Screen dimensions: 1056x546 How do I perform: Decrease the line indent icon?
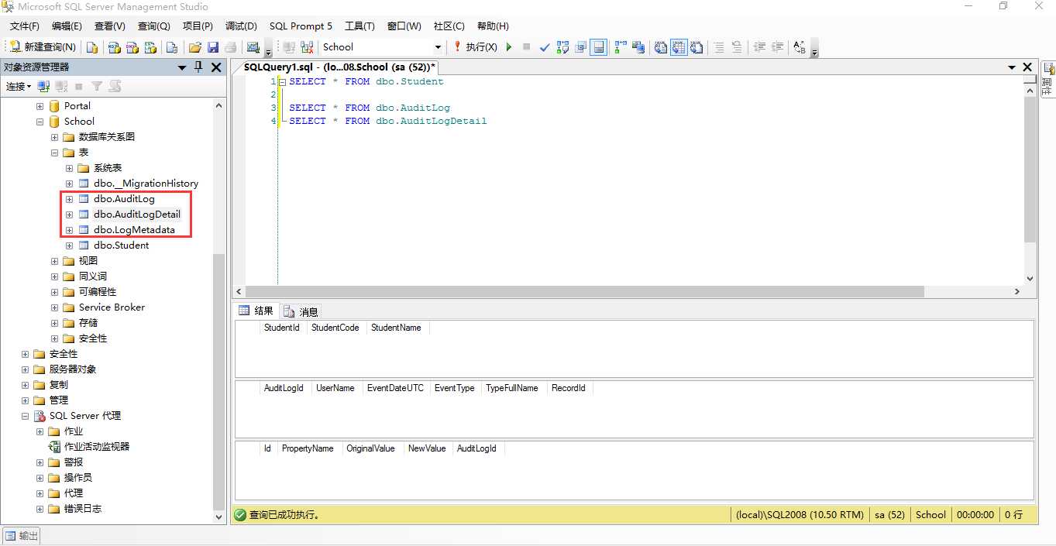[x=759, y=47]
